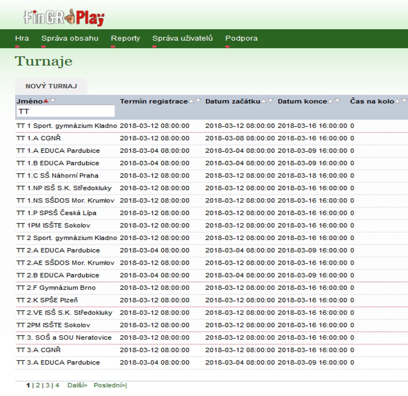Select row TT 1.NP ISŠ S.K. Středokluky
This screenshot has width=408, height=396.
[211, 188]
